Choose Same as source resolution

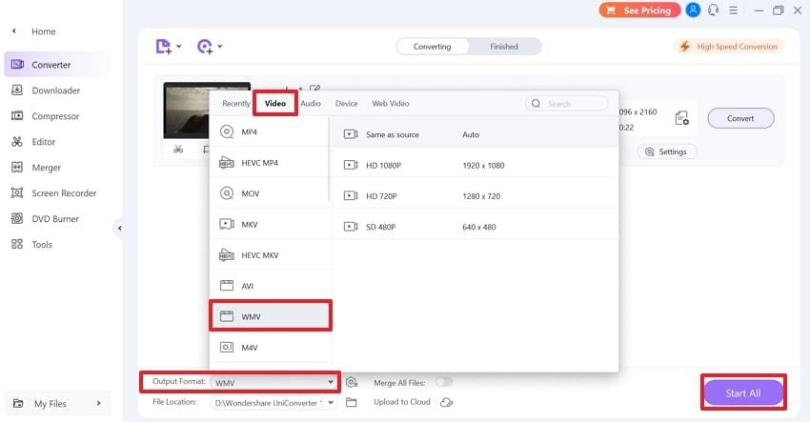(476, 134)
